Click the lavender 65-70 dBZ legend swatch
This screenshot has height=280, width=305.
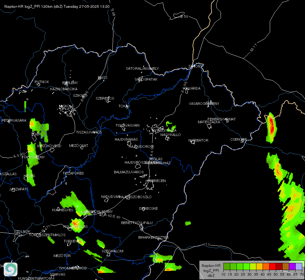click(x=298, y=266)
